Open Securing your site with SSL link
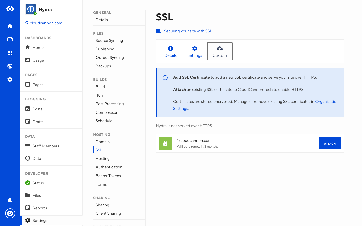This screenshot has height=226, width=362. pos(188,31)
